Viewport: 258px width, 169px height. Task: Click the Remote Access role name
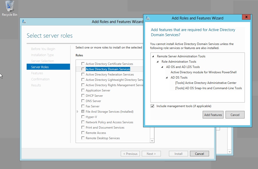(x=96, y=133)
